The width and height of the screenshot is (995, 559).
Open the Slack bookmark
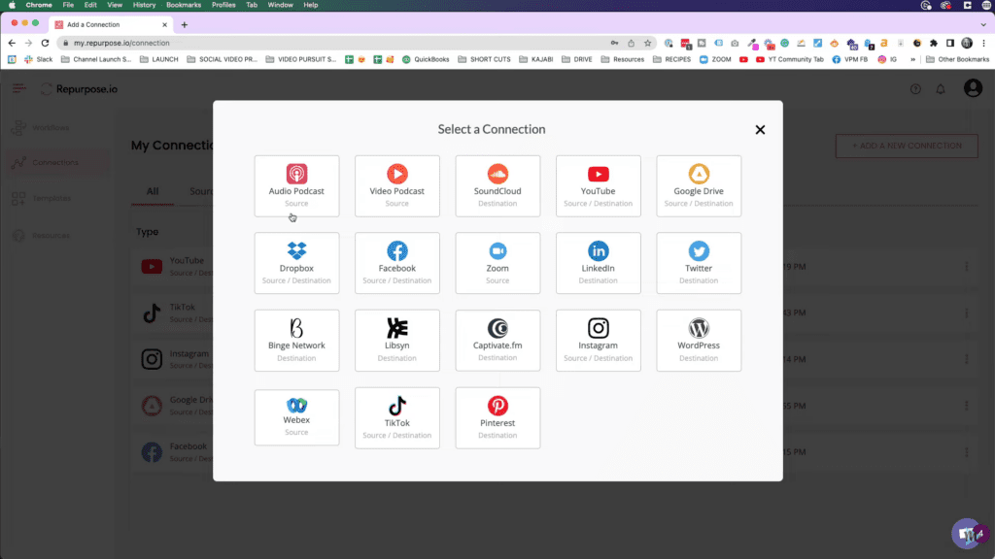click(x=39, y=59)
